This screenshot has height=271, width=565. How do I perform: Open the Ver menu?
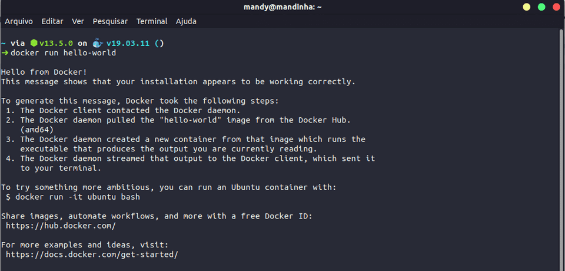click(x=78, y=21)
